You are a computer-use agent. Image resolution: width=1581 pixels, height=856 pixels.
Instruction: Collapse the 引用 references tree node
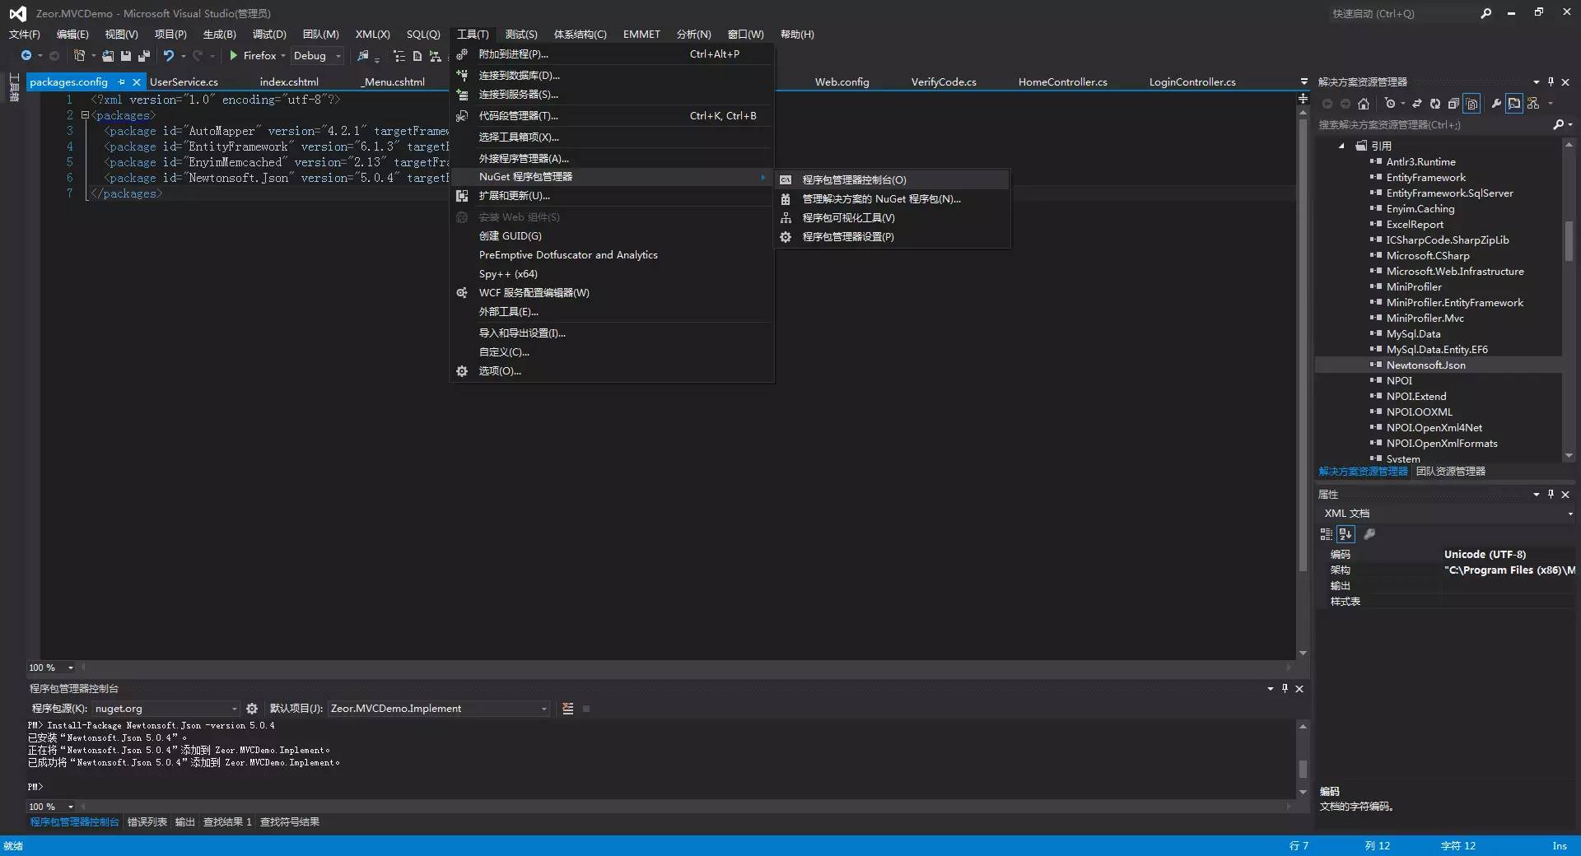(1341, 146)
